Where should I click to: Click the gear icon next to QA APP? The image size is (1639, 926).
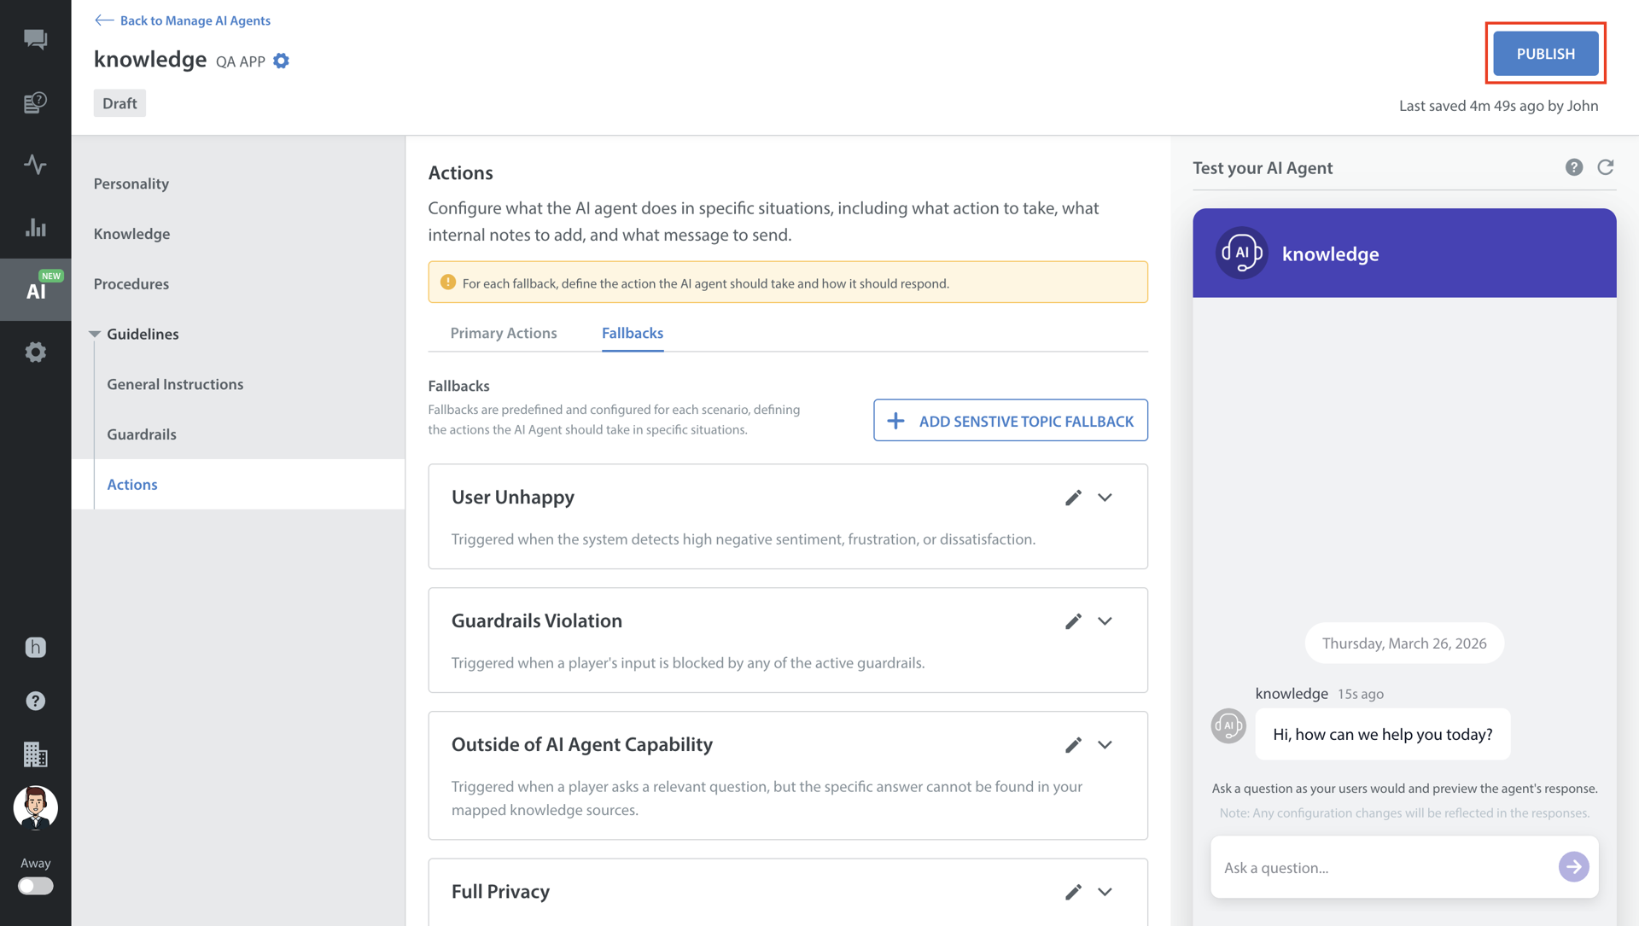tap(281, 61)
